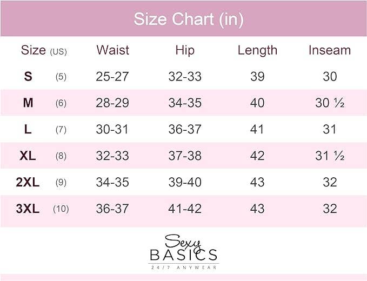Click waist value 25-27 for size S

point(112,77)
